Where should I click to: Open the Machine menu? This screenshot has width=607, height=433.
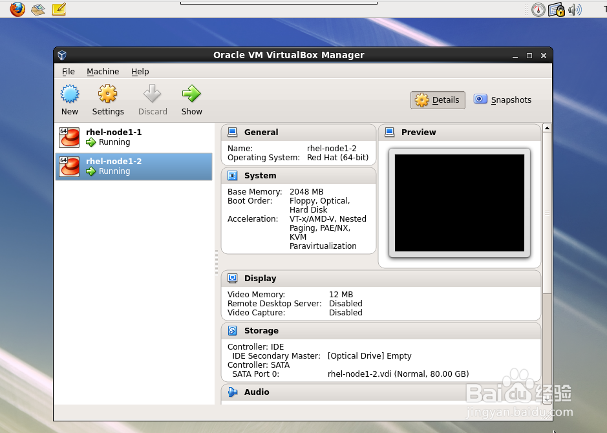click(103, 72)
